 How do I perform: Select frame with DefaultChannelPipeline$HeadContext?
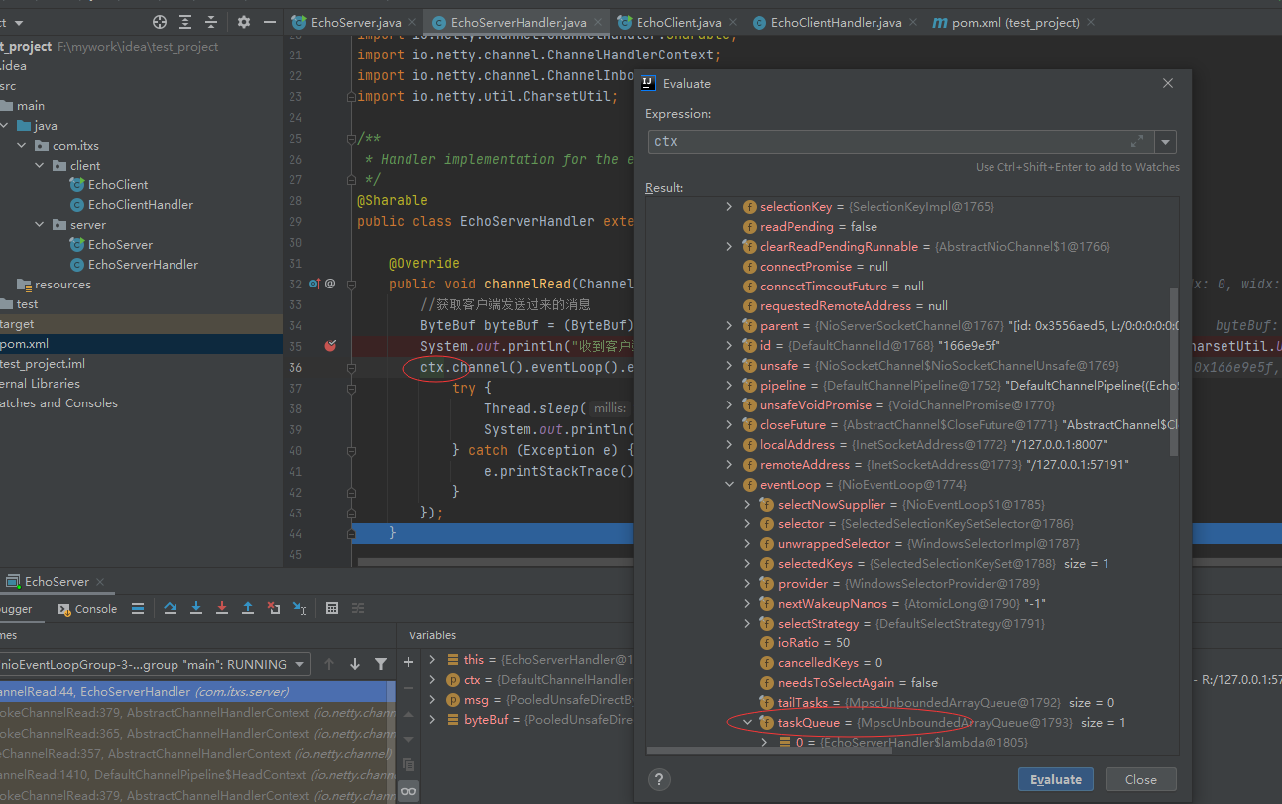[x=196, y=774]
